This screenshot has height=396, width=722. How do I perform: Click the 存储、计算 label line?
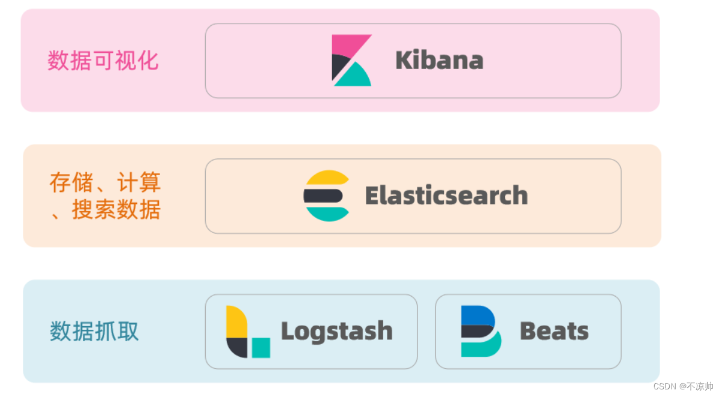click(105, 183)
